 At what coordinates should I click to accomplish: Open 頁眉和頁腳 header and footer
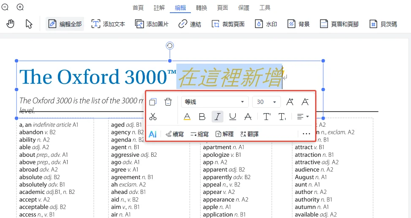pyautogui.click(x=339, y=24)
